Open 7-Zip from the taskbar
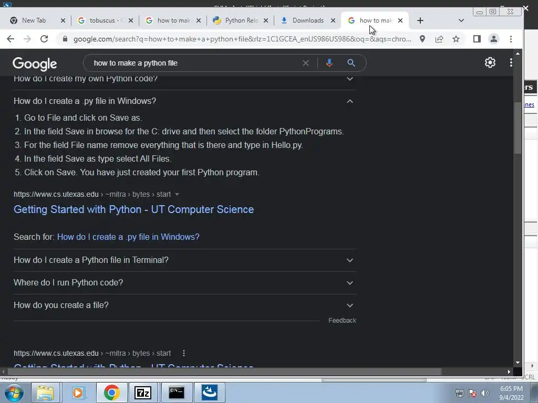The height and width of the screenshot is (403, 538). pos(143,393)
